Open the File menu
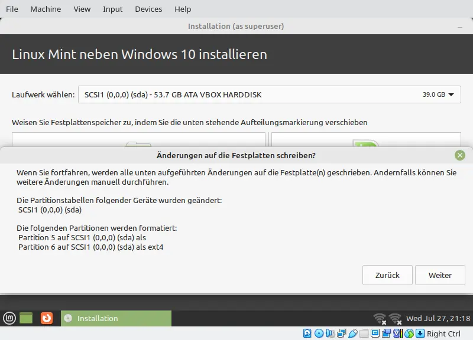The image size is (473, 340). [12, 9]
